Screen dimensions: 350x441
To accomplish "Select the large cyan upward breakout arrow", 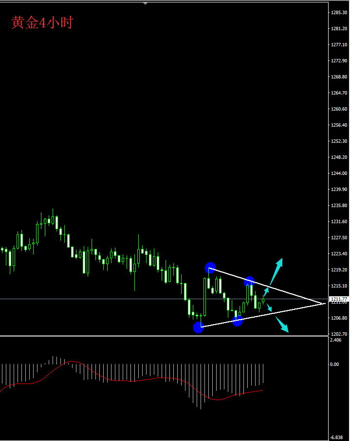I will [276, 272].
